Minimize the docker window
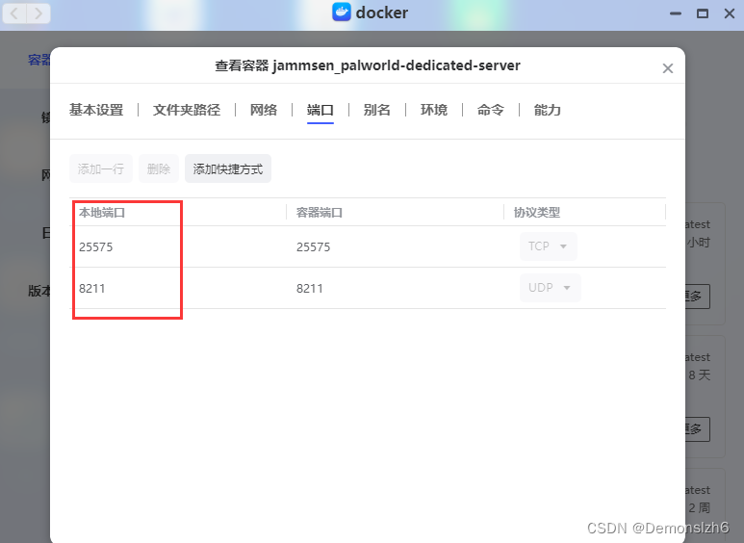744x543 pixels. [x=676, y=13]
